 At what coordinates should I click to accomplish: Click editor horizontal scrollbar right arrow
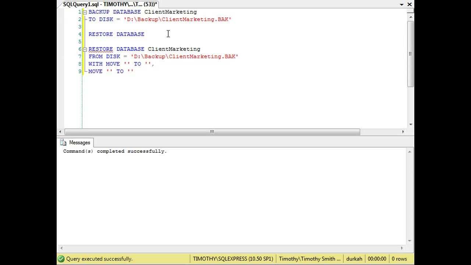403,132
